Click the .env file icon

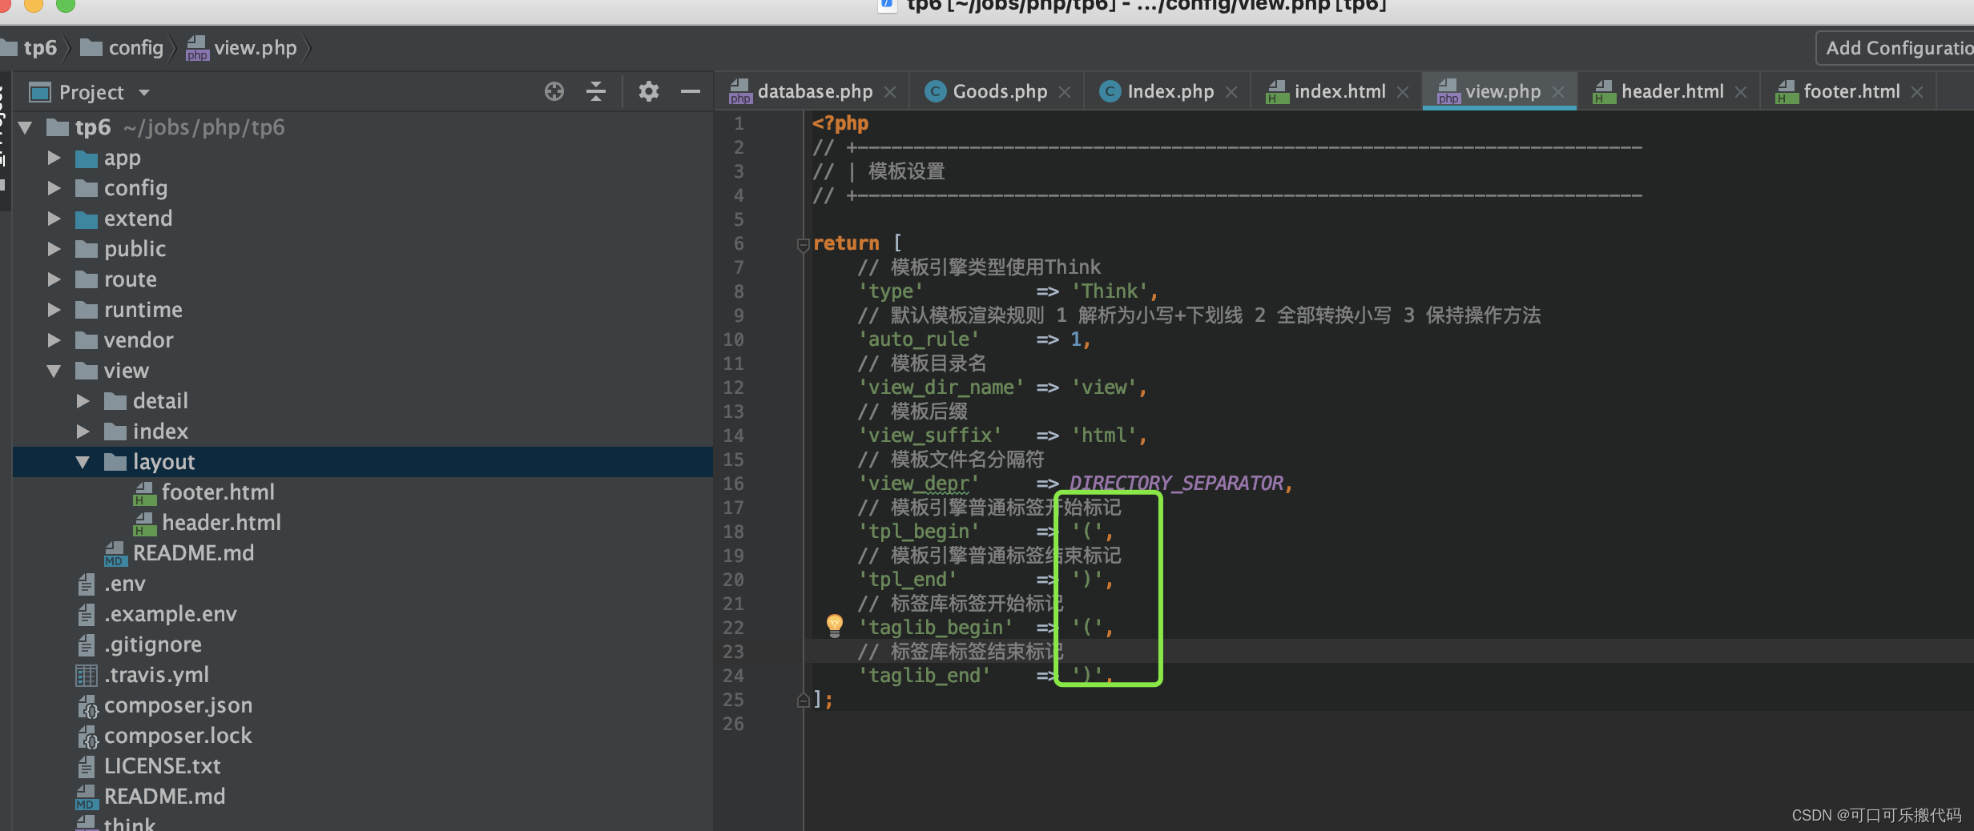tap(87, 584)
